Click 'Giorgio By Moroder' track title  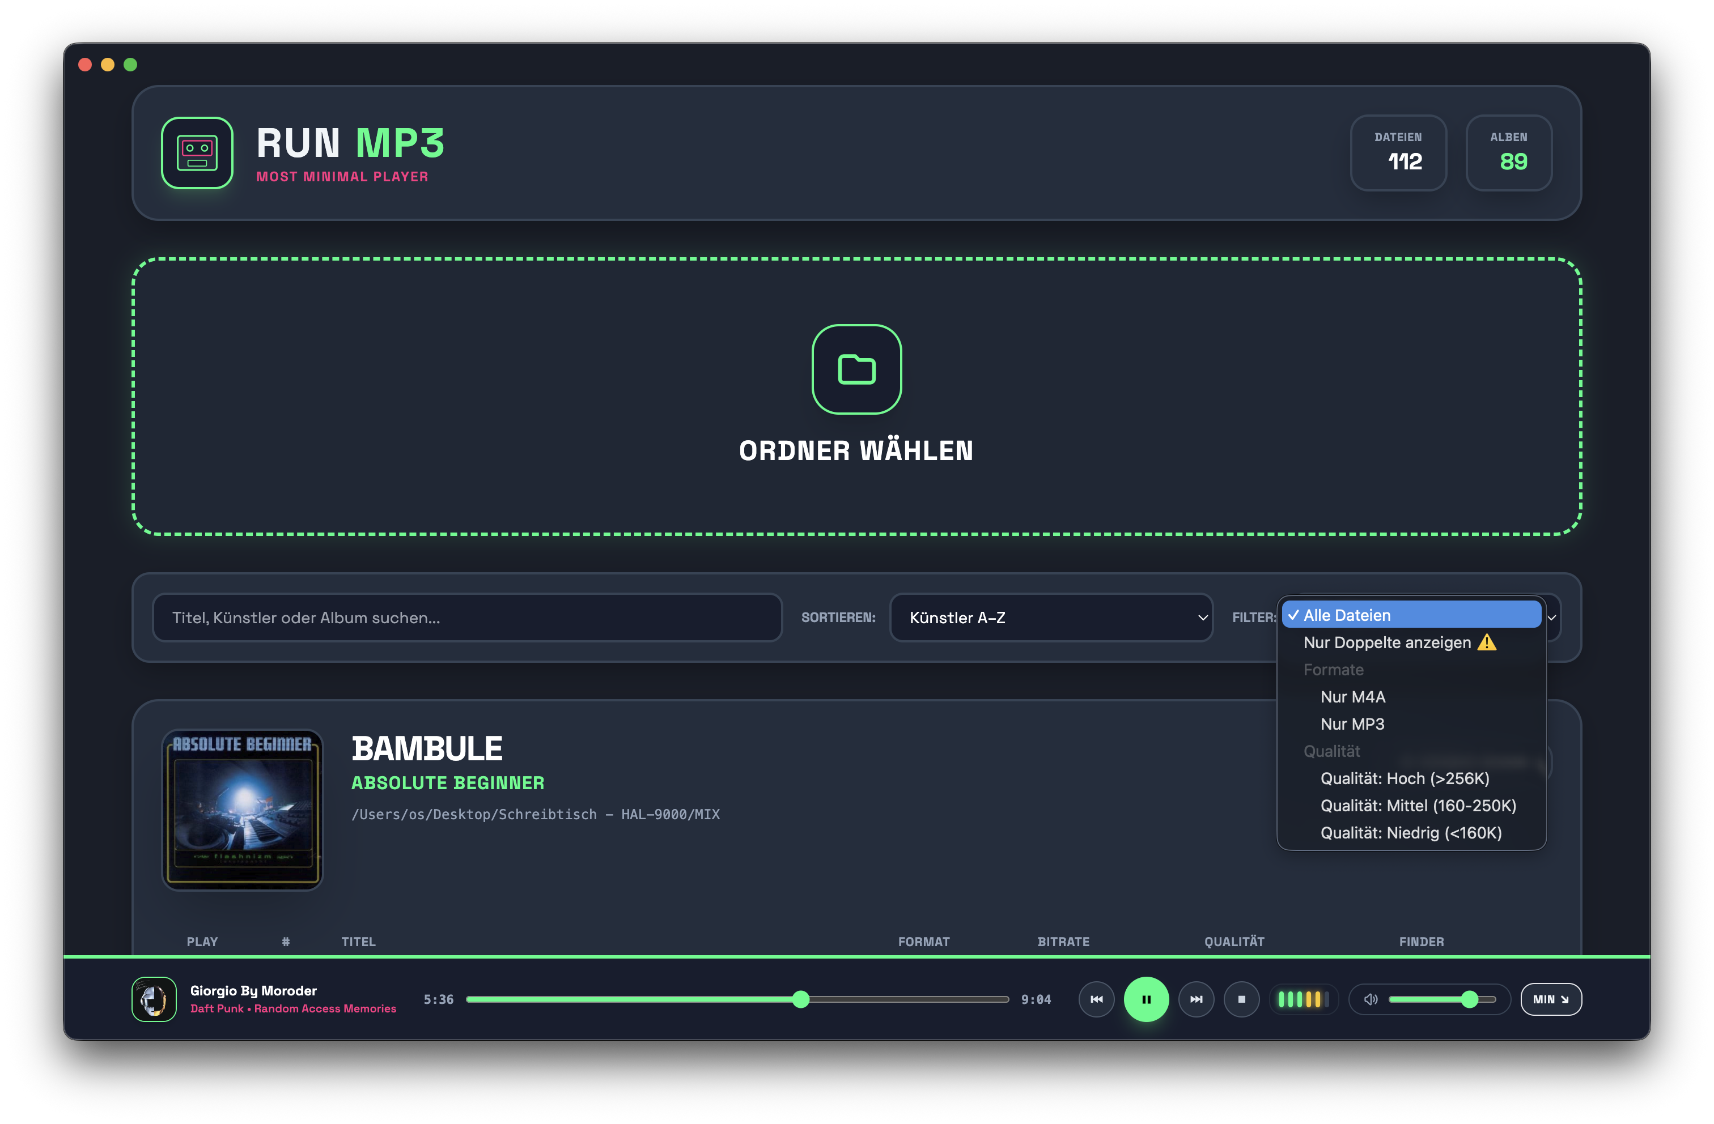tap(253, 990)
